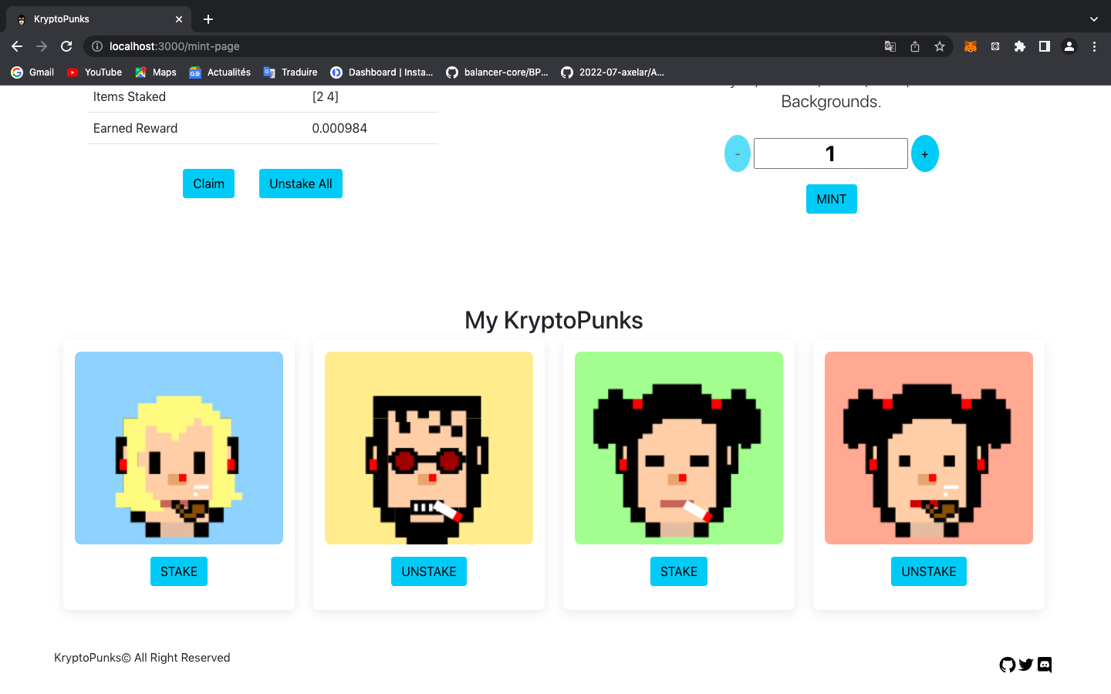Unstake the bearded punk with yellow background

tap(429, 571)
